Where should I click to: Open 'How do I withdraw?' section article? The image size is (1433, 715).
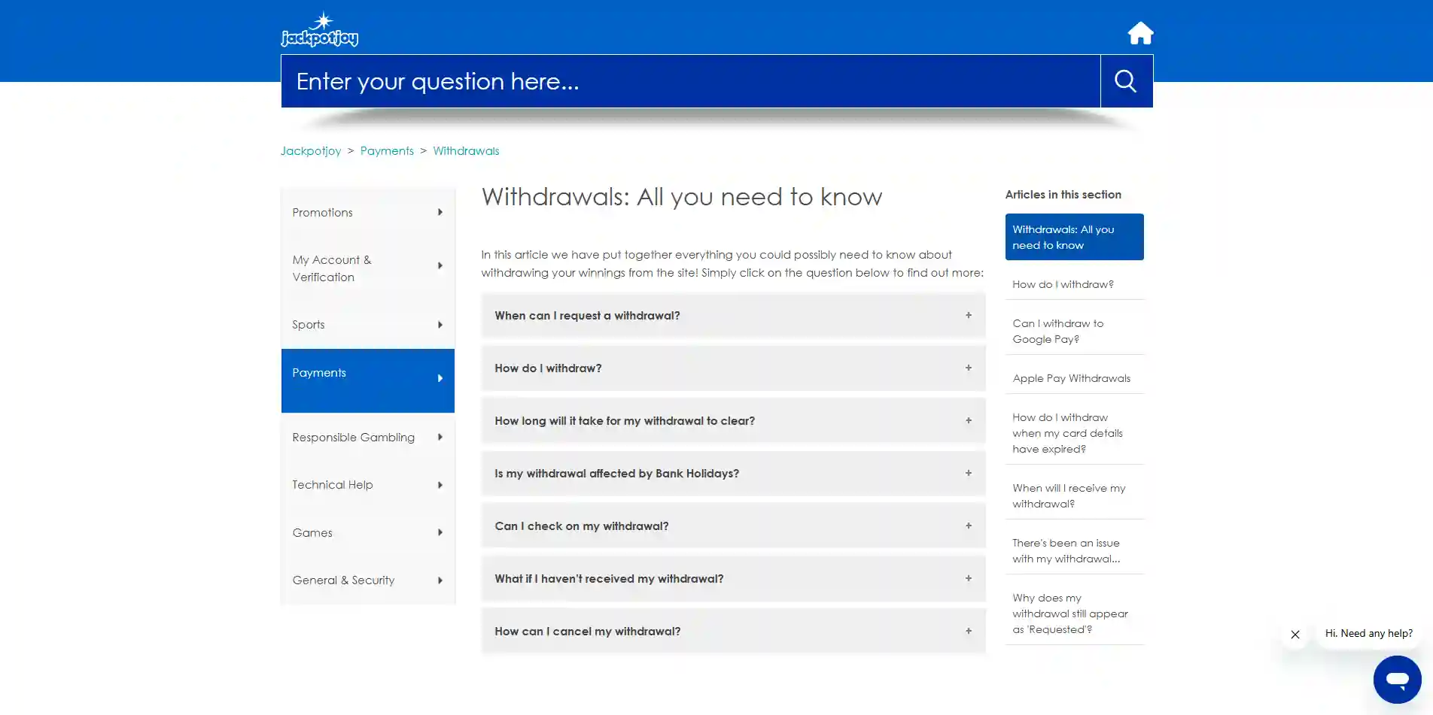point(1074,284)
